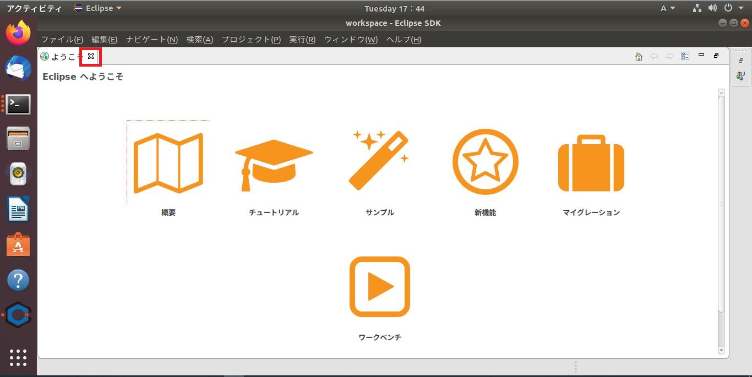Click the welcome page vertical scrollbar
Image resolution: width=752 pixels, height=377 pixels.
pyautogui.click(x=721, y=204)
